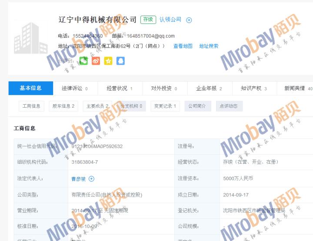
Task: Click the 公司简介 button
Action: click(198, 106)
